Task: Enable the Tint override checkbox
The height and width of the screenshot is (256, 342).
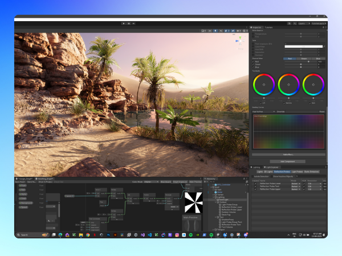Action: (x=253, y=36)
